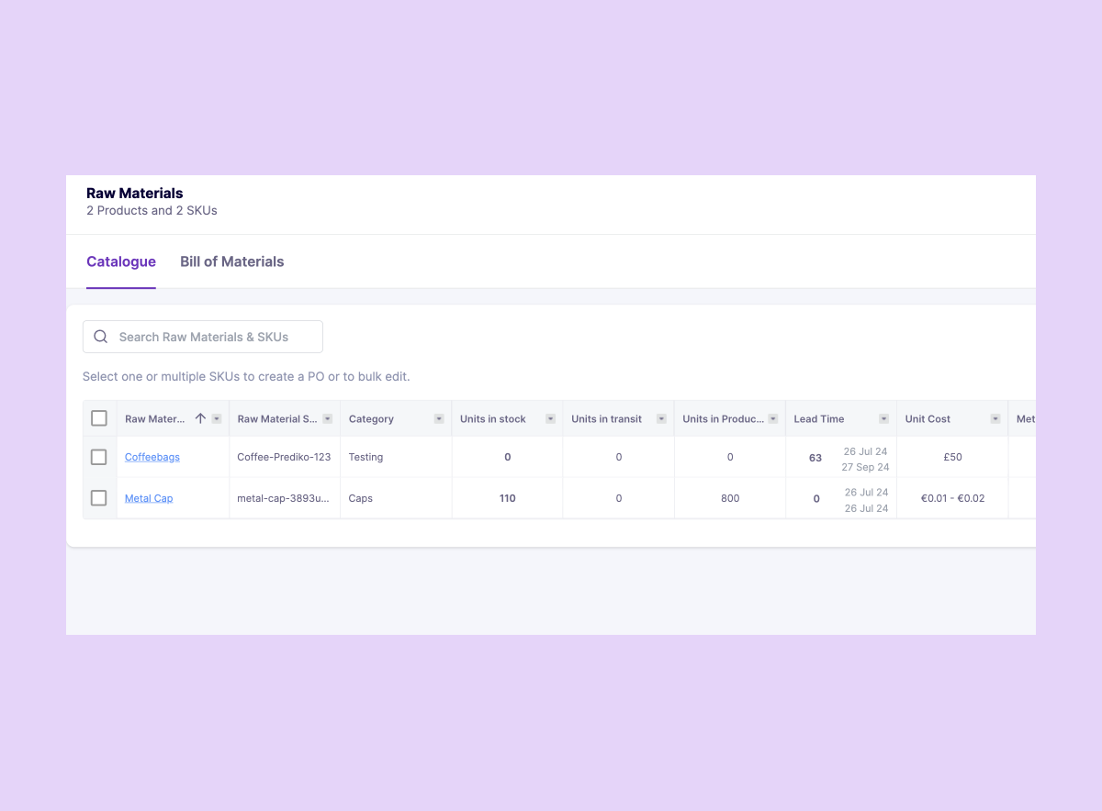Open the Metal Cap raw material link

point(149,498)
